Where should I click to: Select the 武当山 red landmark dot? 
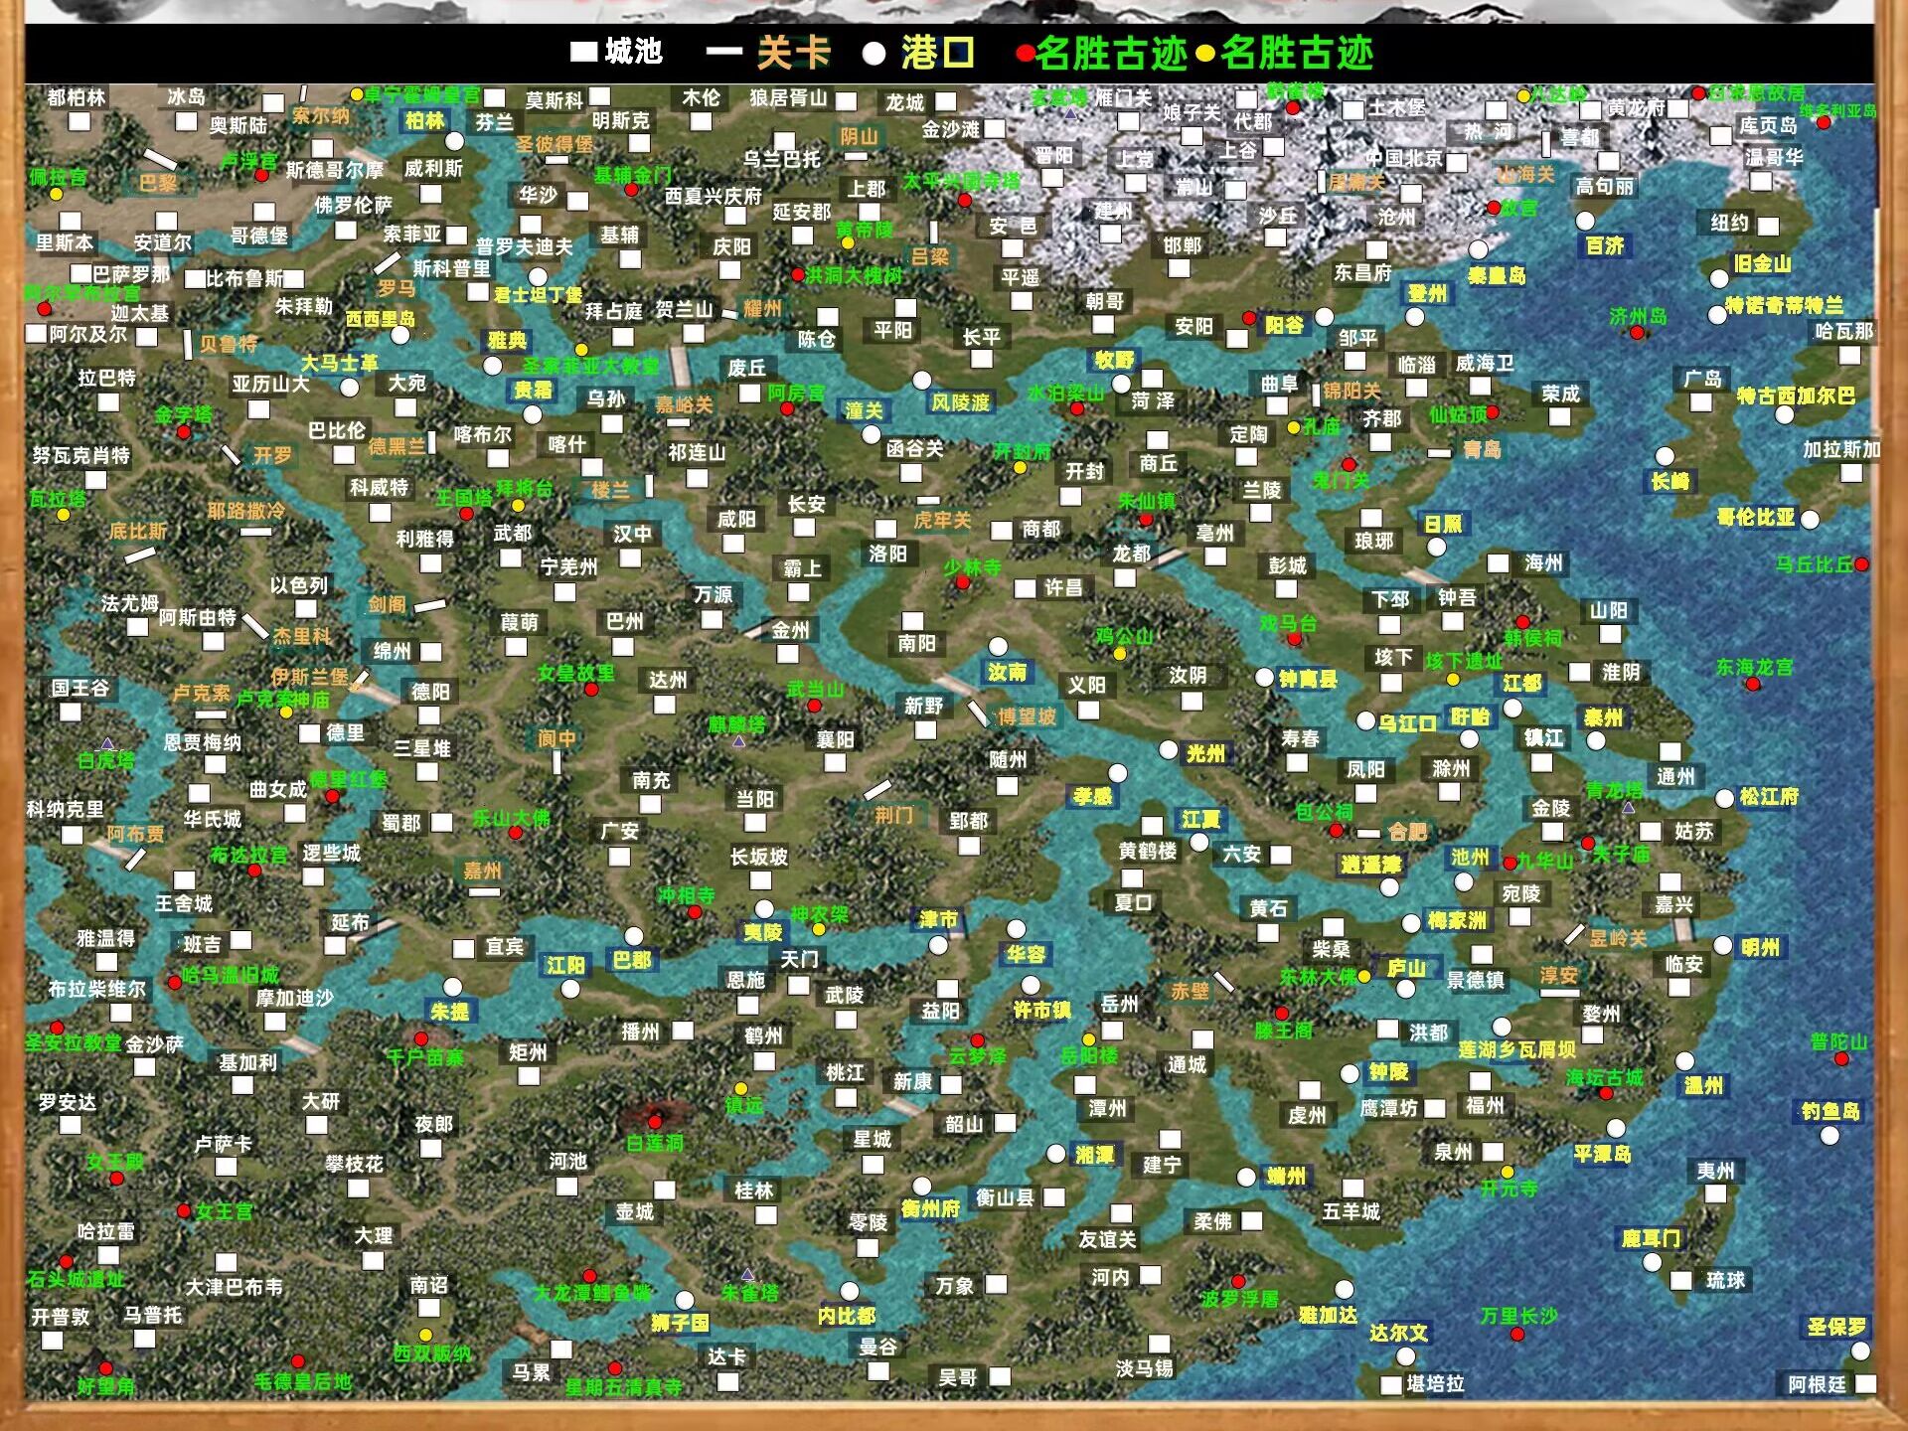[814, 706]
